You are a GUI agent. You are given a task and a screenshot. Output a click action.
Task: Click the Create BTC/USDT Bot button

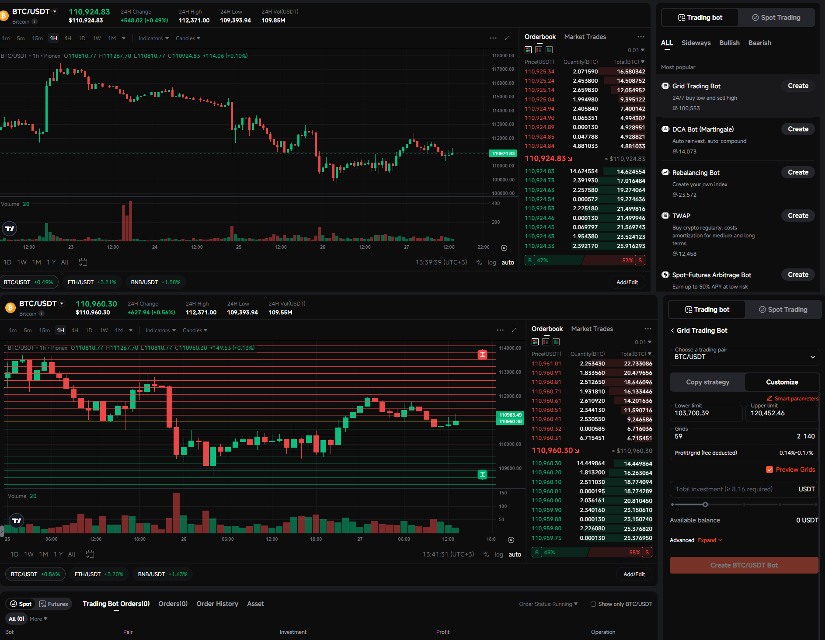(744, 565)
